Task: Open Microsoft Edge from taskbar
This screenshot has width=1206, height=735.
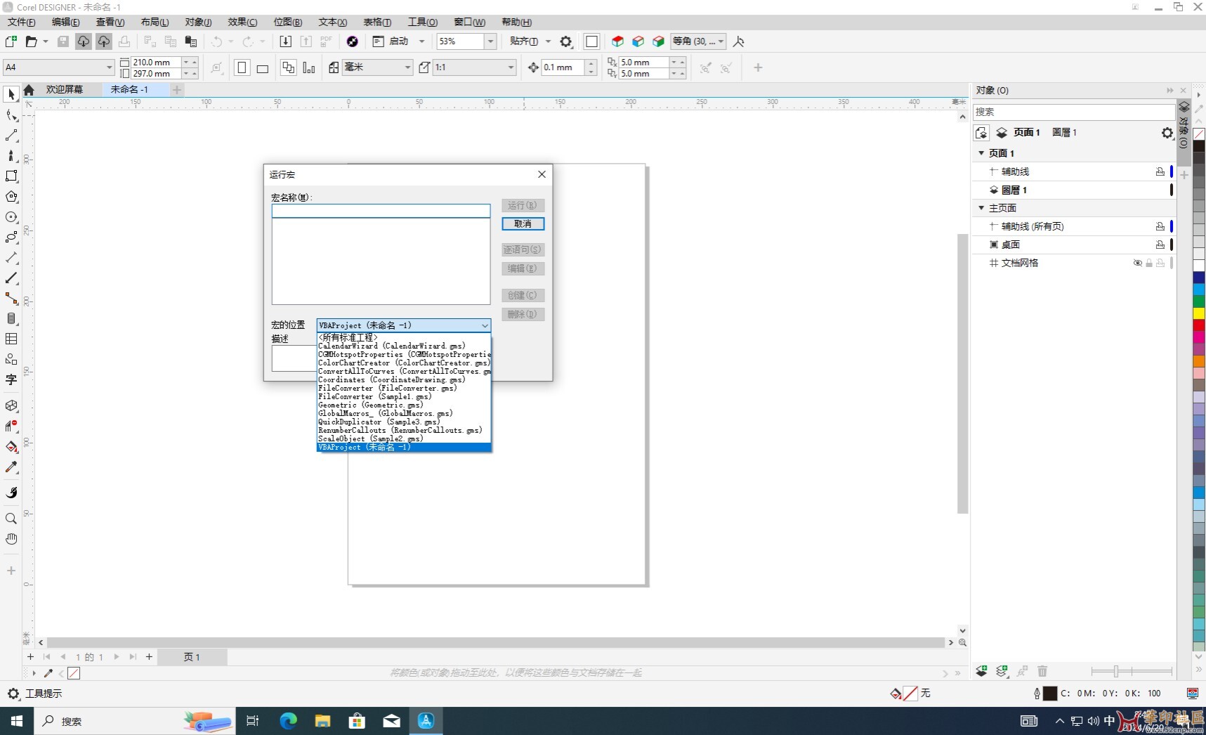Action: 288,721
